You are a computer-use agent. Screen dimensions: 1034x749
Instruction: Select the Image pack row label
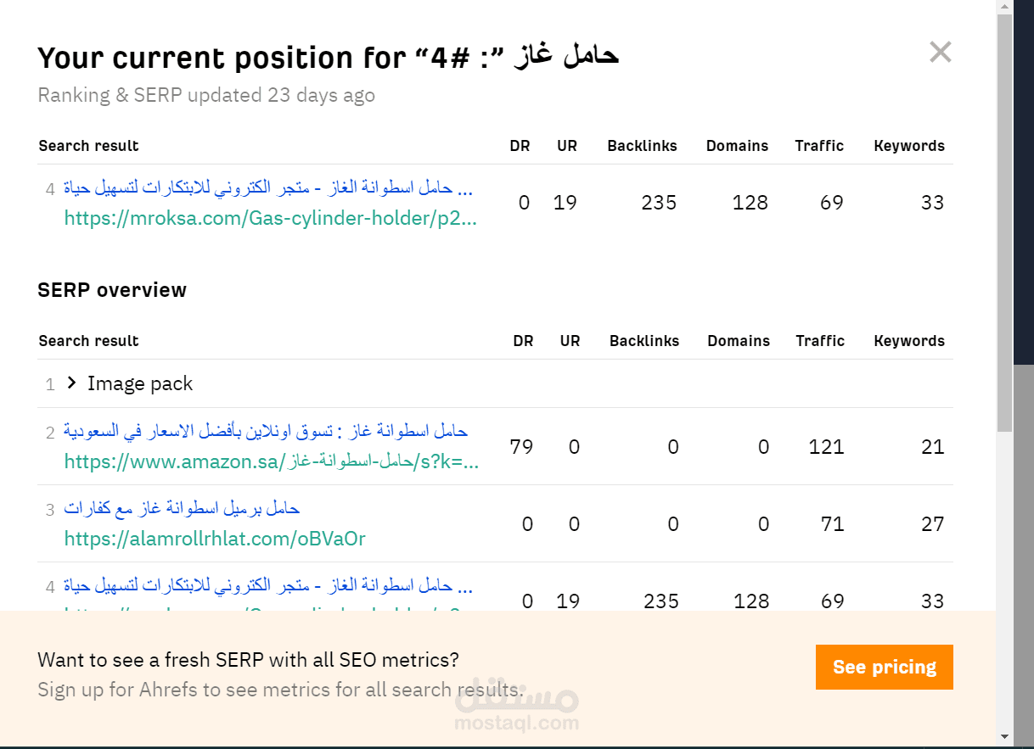click(x=140, y=384)
